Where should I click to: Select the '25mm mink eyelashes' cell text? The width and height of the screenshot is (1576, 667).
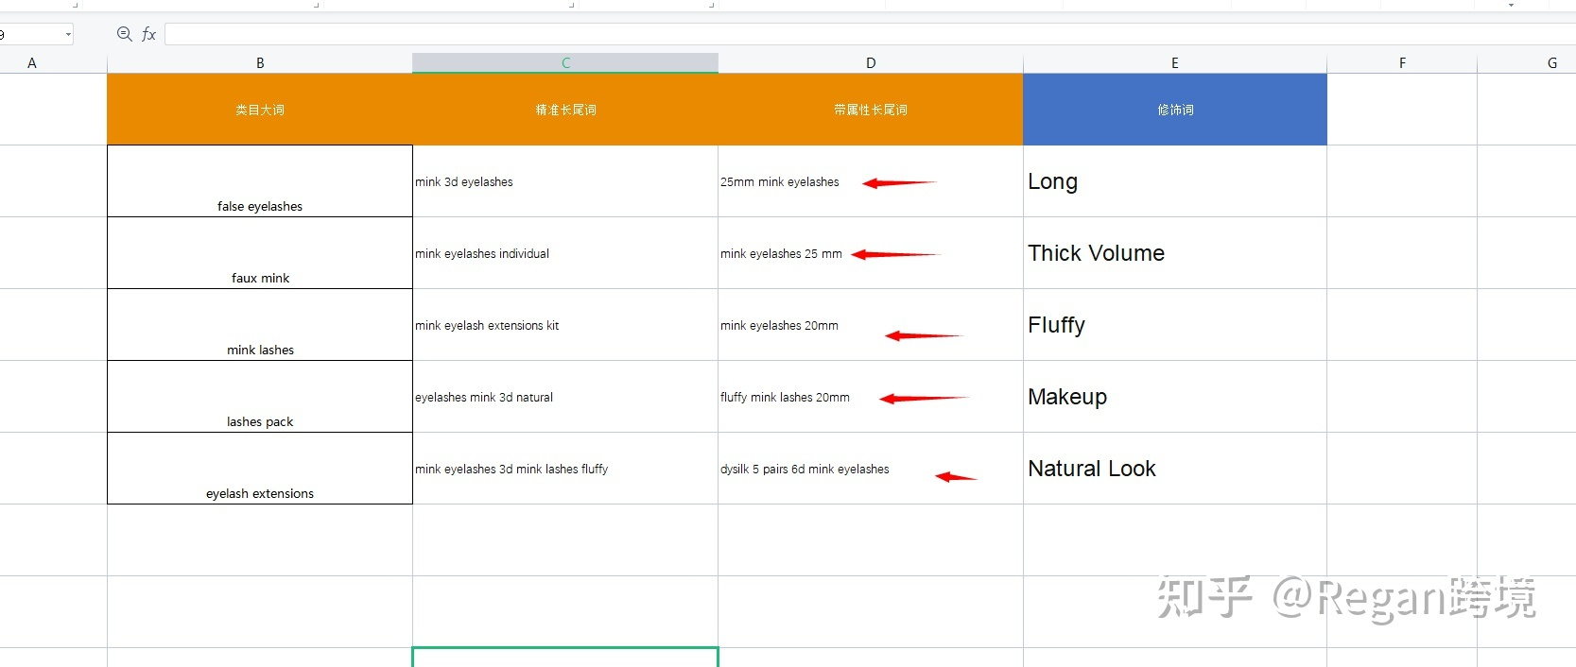(x=779, y=182)
